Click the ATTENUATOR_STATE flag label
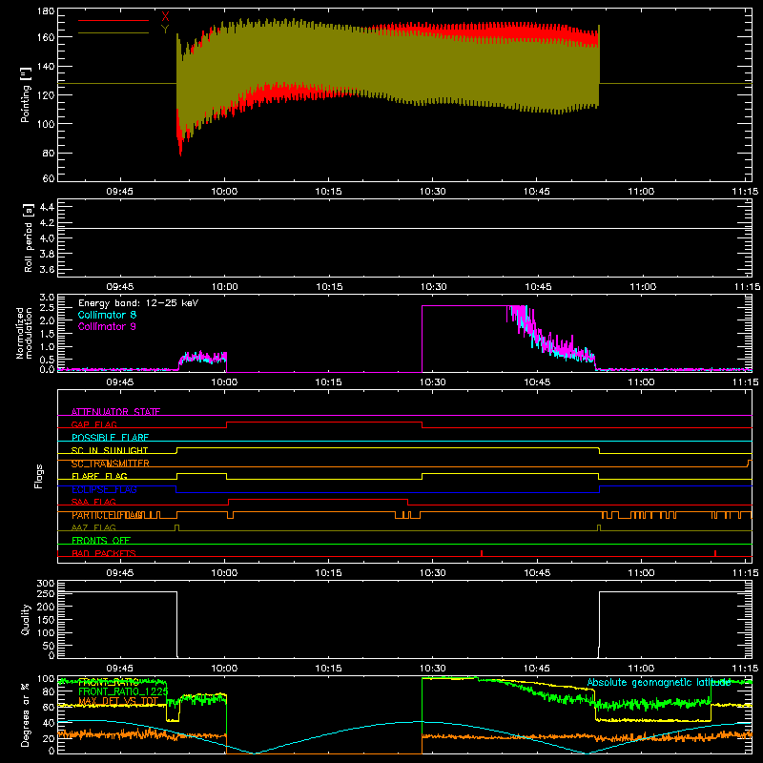This screenshot has width=763, height=763. coord(115,412)
